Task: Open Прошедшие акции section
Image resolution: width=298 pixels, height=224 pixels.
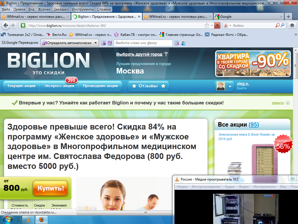Action: [x=100, y=86]
